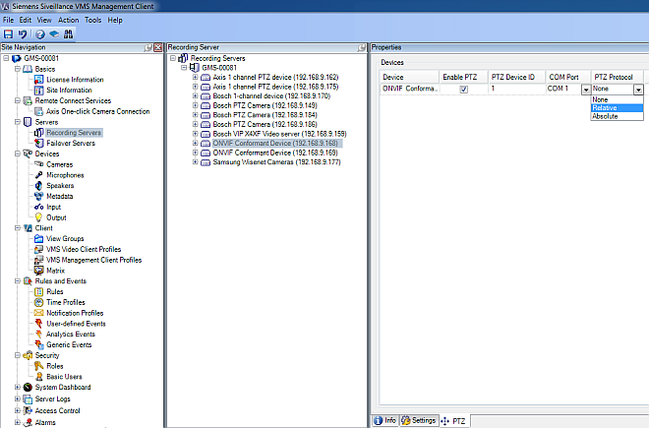Choose Absolute from PTZ Protocol list
This screenshot has height=428, width=649.
click(607, 116)
